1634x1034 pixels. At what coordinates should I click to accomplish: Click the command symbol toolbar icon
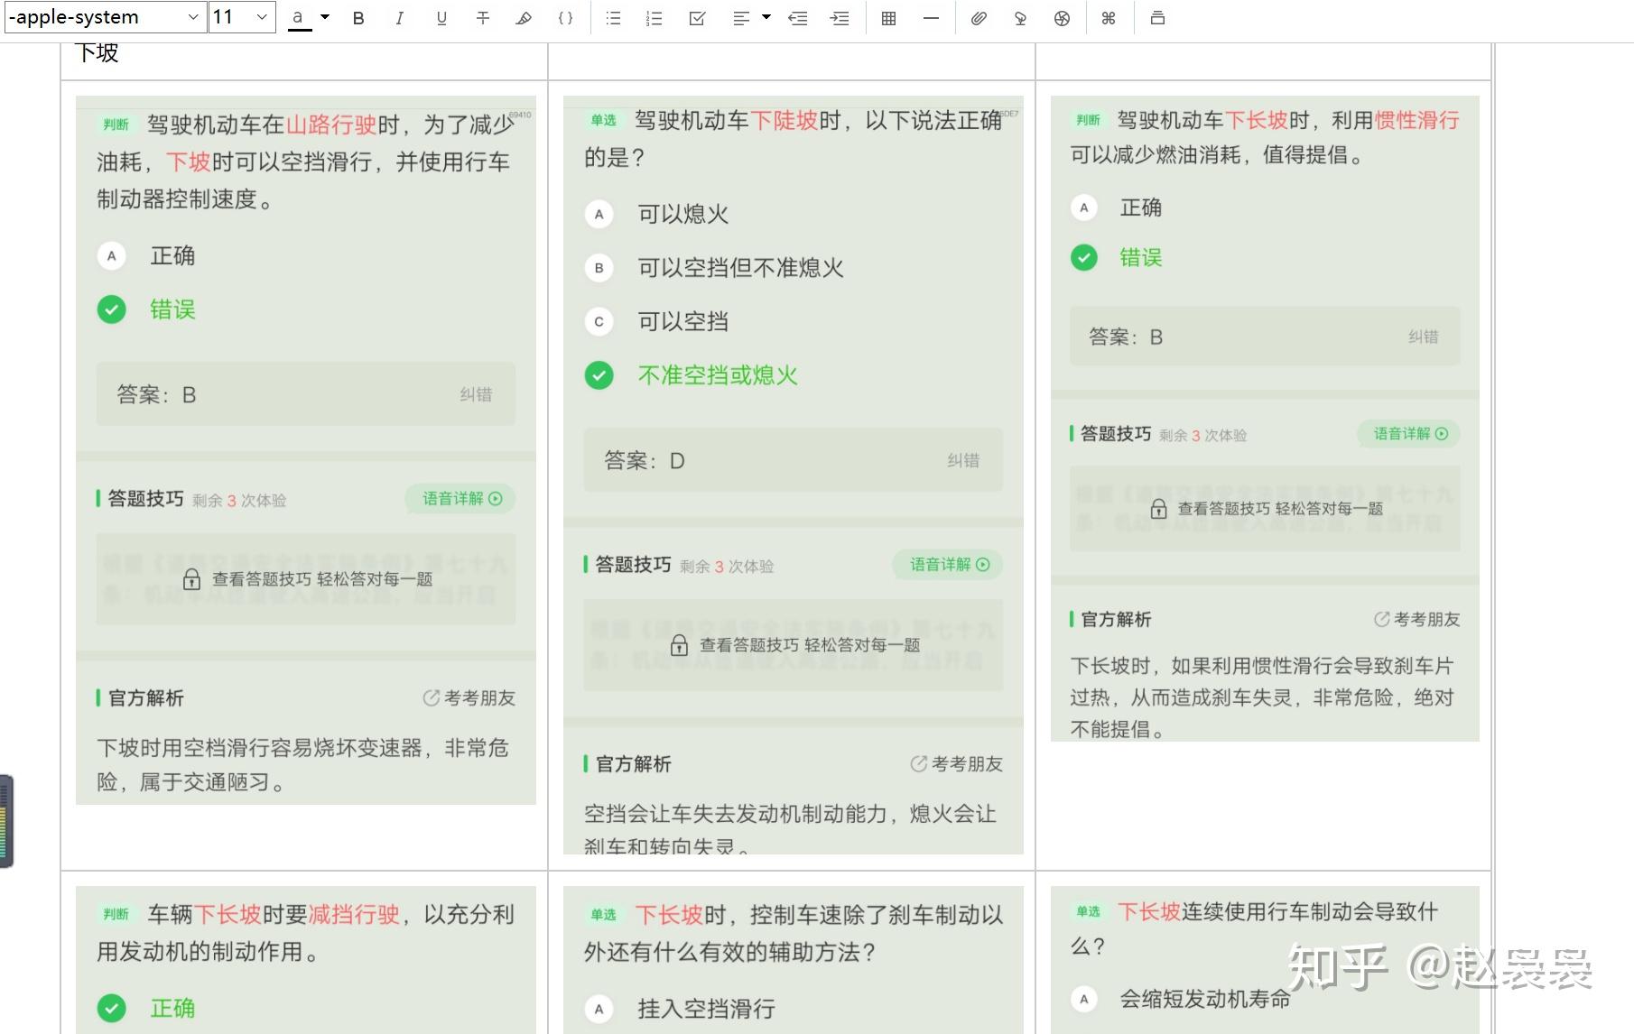point(1109,18)
